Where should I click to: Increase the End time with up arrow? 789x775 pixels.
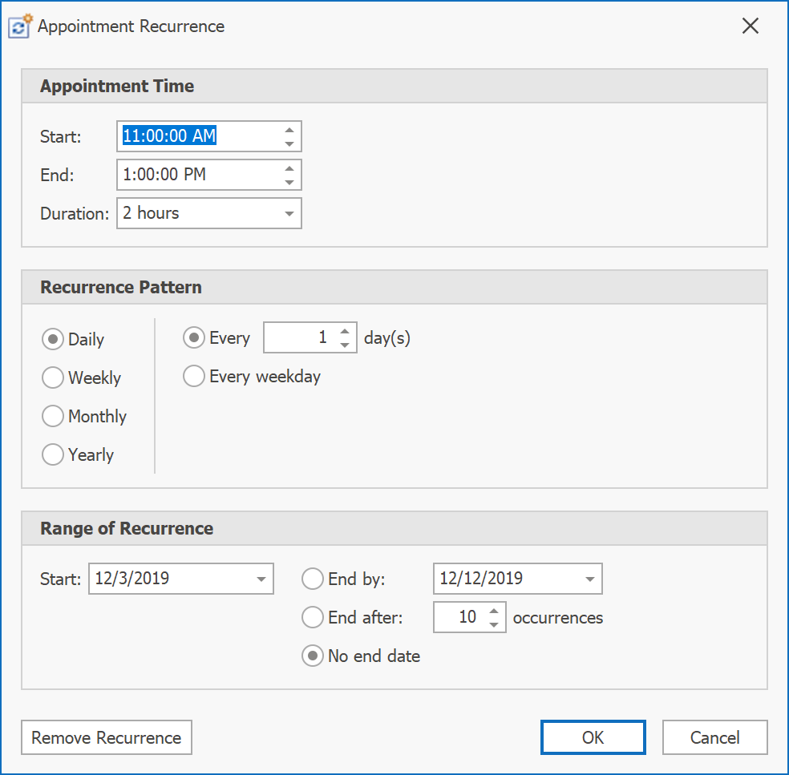tap(289, 168)
